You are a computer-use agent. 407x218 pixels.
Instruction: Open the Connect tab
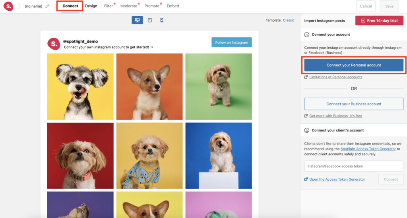(x=70, y=6)
